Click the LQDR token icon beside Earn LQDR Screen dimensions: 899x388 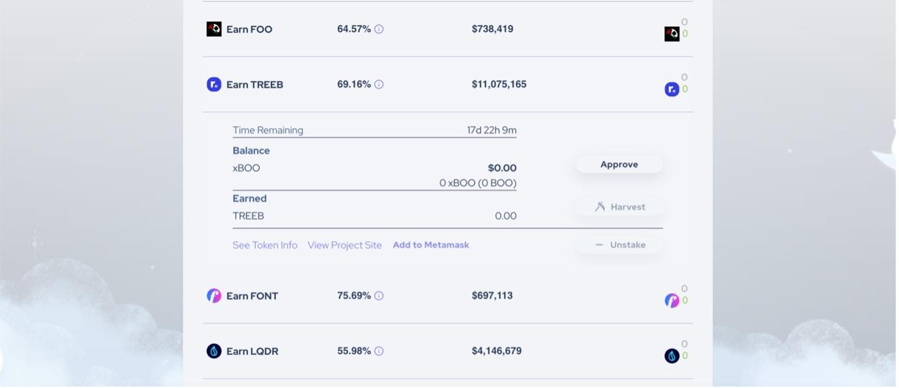(x=214, y=351)
